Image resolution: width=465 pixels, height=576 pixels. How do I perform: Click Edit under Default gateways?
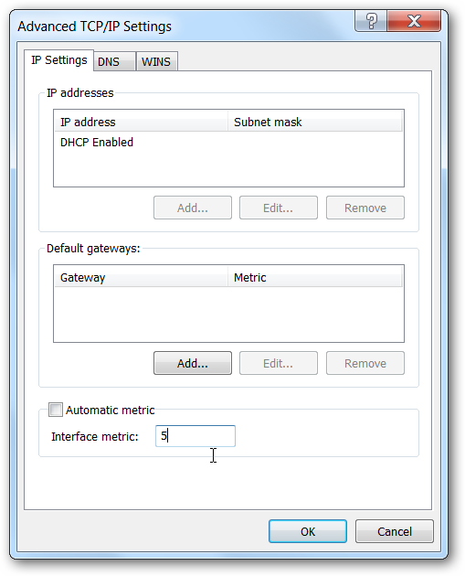coord(279,363)
